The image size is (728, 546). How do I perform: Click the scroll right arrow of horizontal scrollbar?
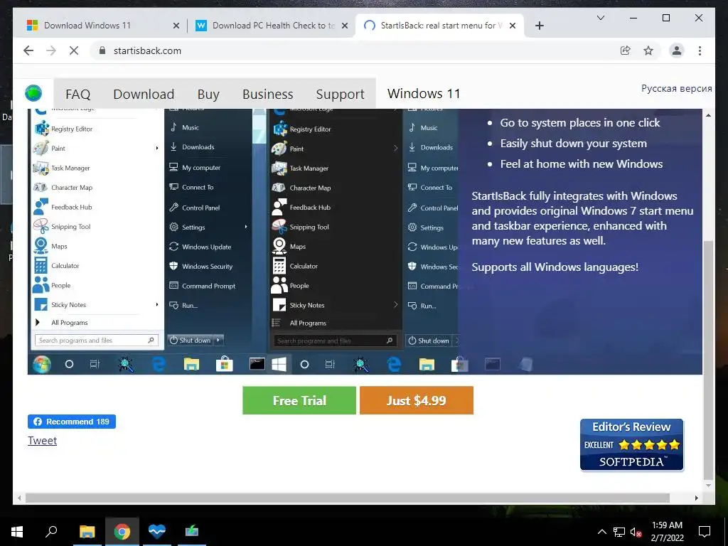coord(697,498)
